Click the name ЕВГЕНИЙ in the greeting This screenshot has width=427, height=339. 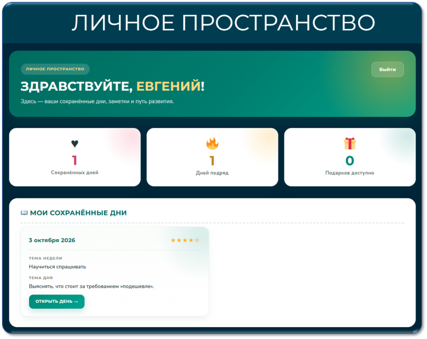point(169,86)
